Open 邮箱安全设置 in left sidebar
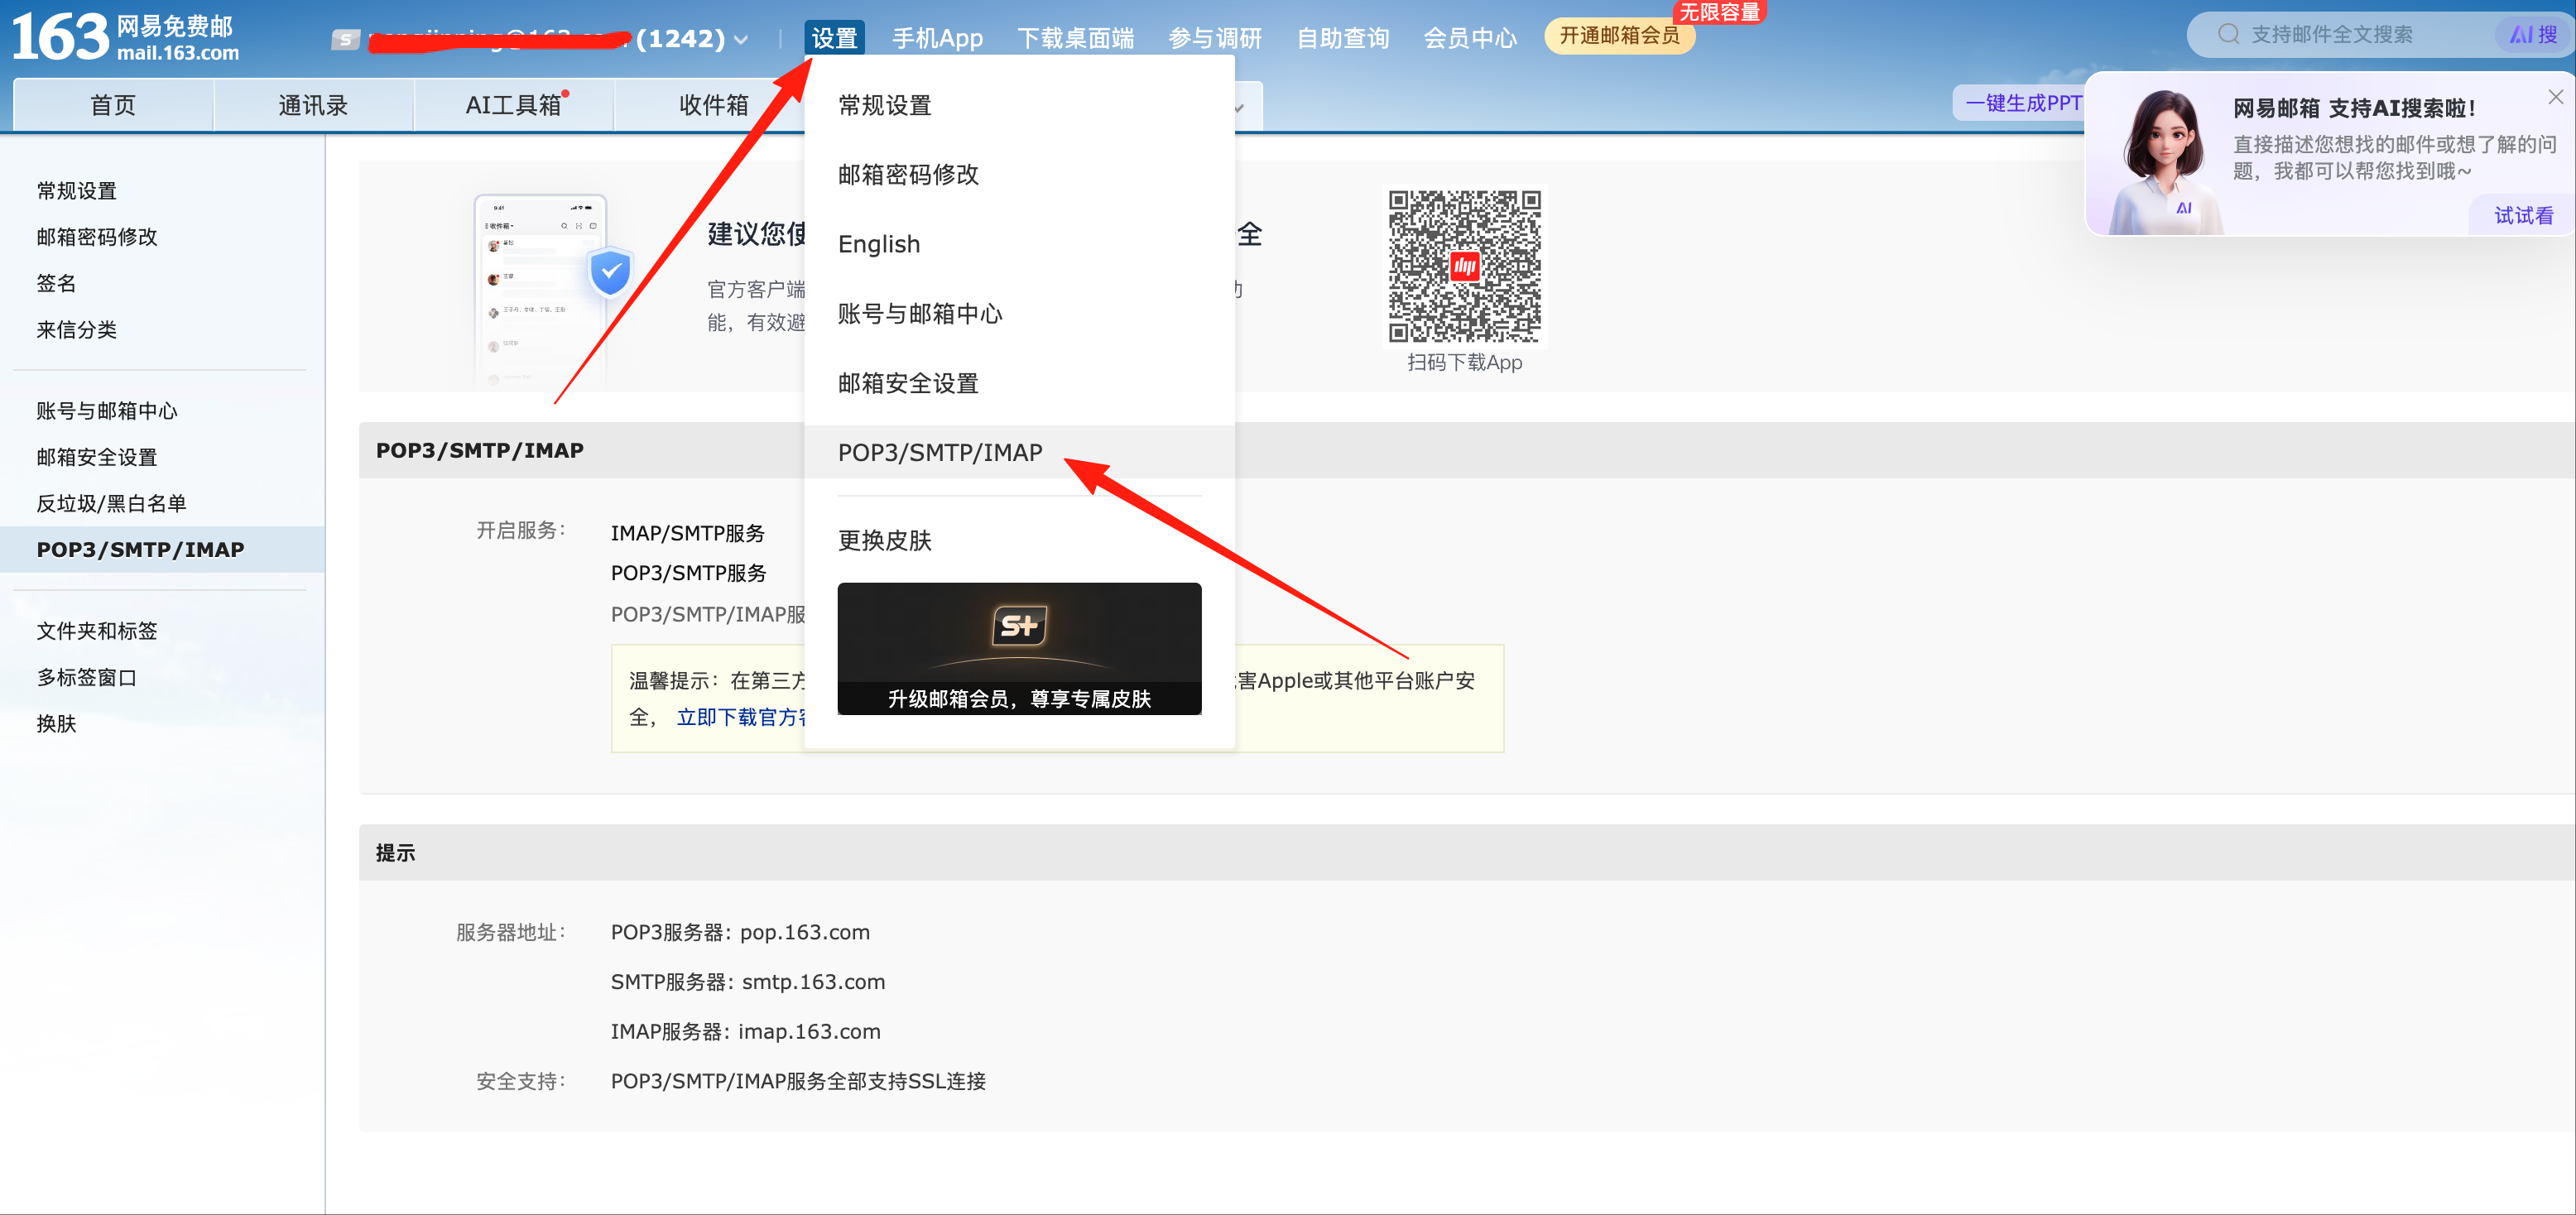 click(97, 457)
